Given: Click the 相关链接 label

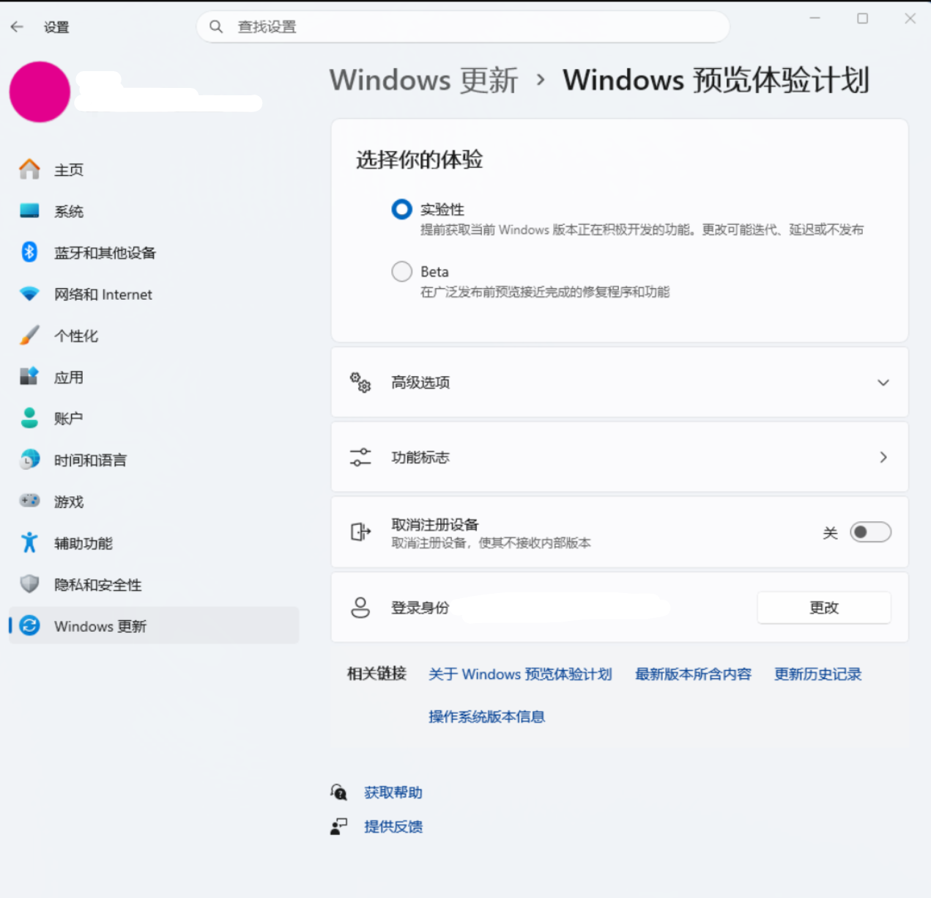Looking at the screenshot, I should pyautogui.click(x=377, y=674).
